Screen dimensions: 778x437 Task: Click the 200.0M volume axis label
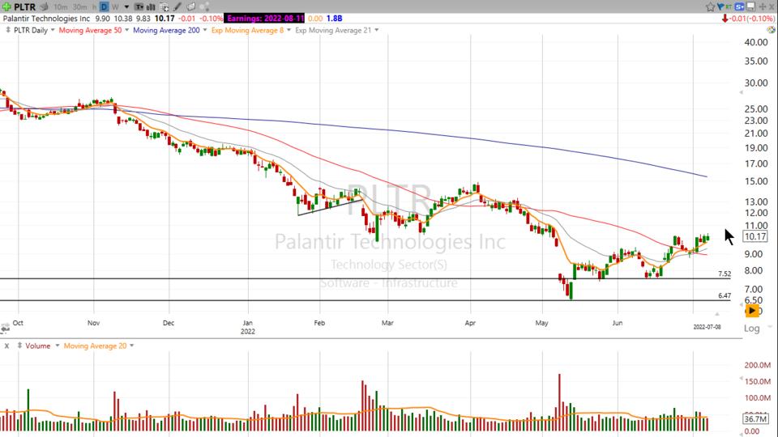757,365
